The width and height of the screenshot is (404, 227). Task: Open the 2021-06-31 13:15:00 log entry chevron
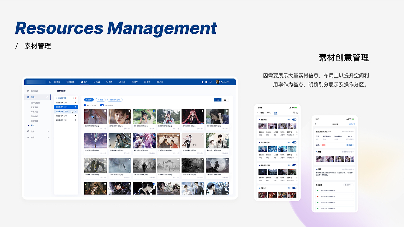click(x=352, y=190)
